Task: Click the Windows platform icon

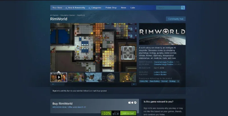Action: click(x=129, y=103)
